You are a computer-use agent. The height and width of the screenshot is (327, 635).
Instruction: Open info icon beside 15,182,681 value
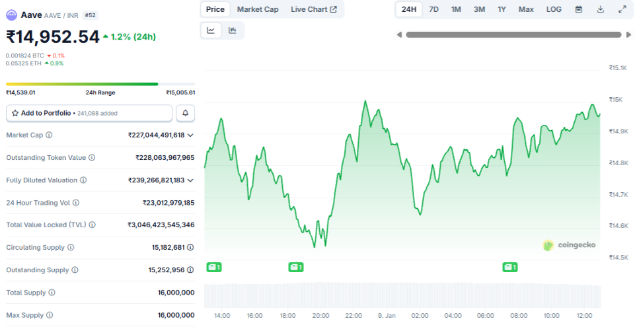[x=190, y=247]
